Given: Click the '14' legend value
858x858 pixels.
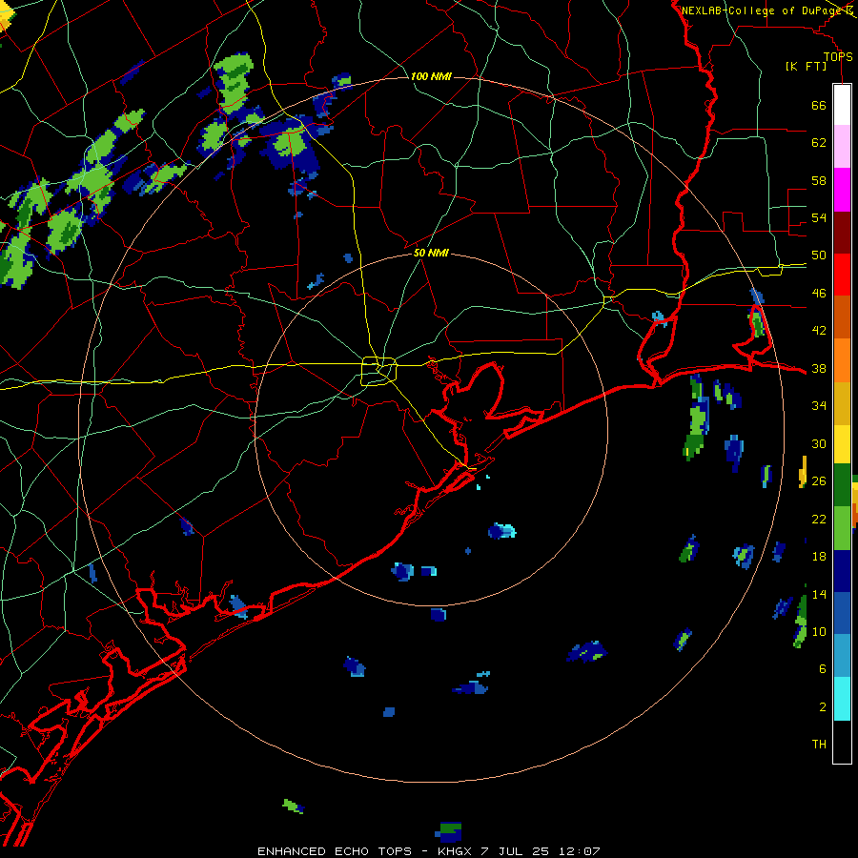Looking at the screenshot, I should [819, 594].
